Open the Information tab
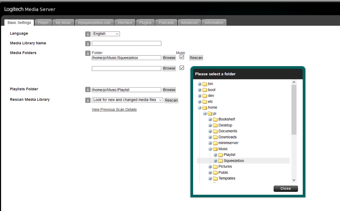340x211 pixels. [x=214, y=23]
